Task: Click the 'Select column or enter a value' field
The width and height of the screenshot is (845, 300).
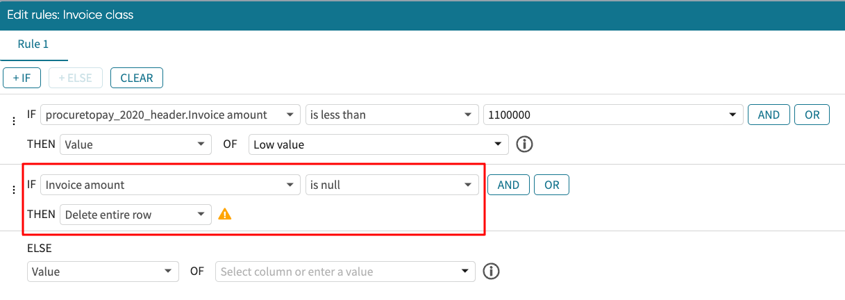Action: [x=345, y=272]
